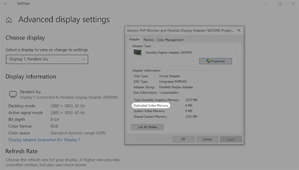Image resolution: width=299 pixels, height=170 pixels.
Task: Click the dialog title bar text
Action: click(x=180, y=30)
